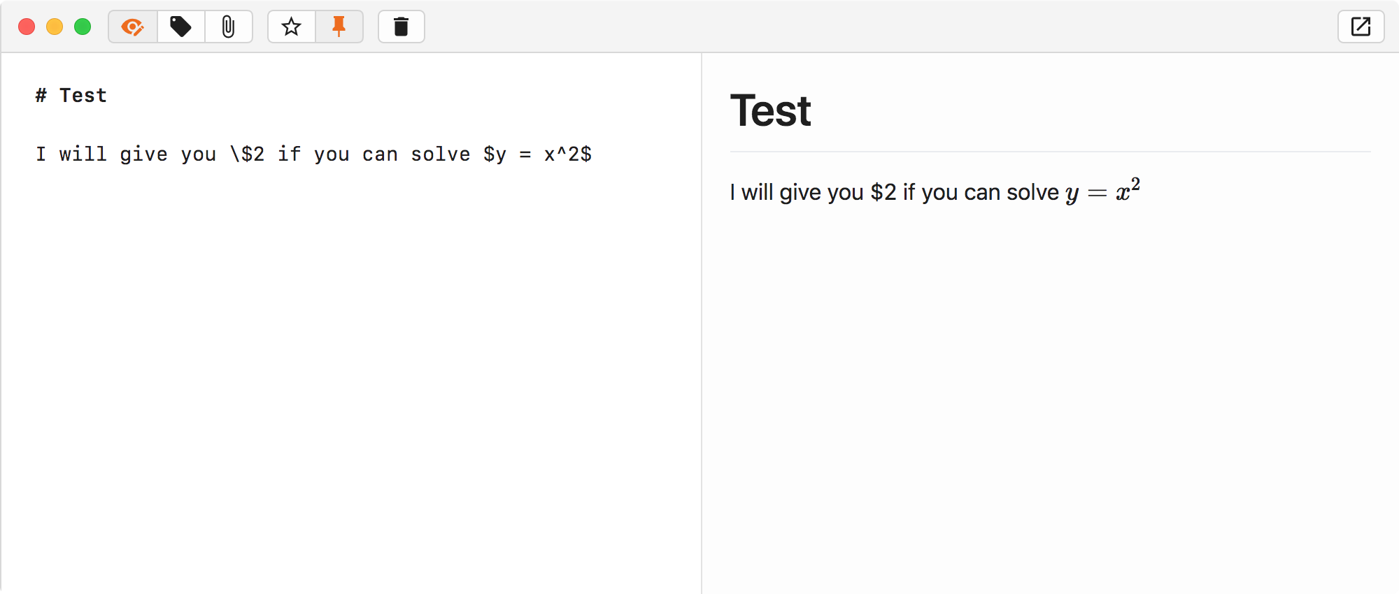This screenshot has width=1399, height=594.
Task: Click the heading '# Test' in the editor
Action: [70, 96]
